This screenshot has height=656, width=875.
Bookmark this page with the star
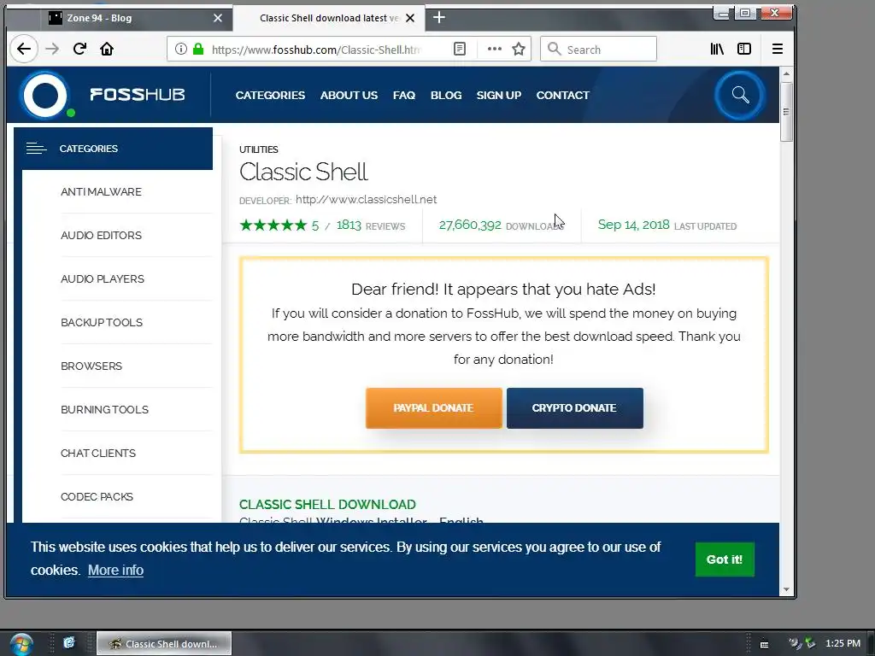click(x=519, y=49)
